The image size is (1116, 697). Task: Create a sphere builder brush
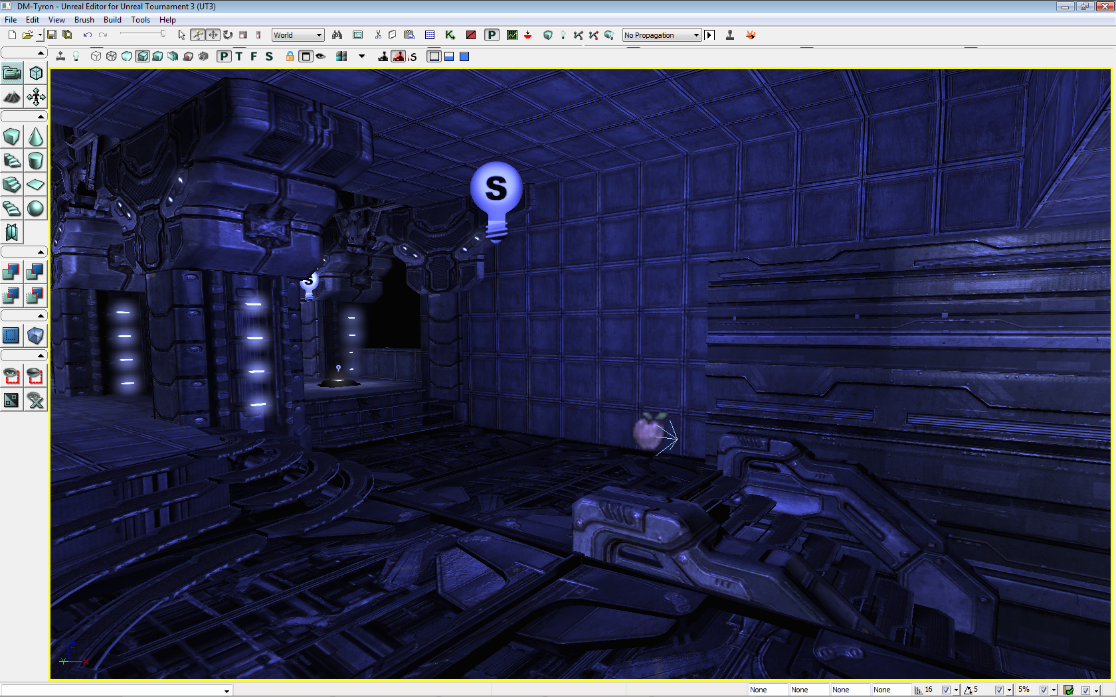pyautogui.click(x=36, y=208)
